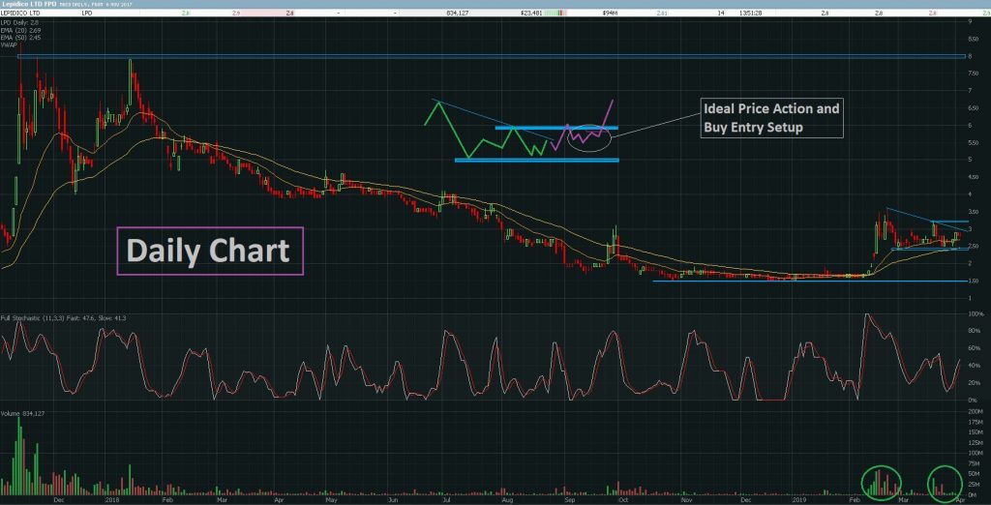Click the 14 trades count cell
991x505 pixels.
[721, 12]
